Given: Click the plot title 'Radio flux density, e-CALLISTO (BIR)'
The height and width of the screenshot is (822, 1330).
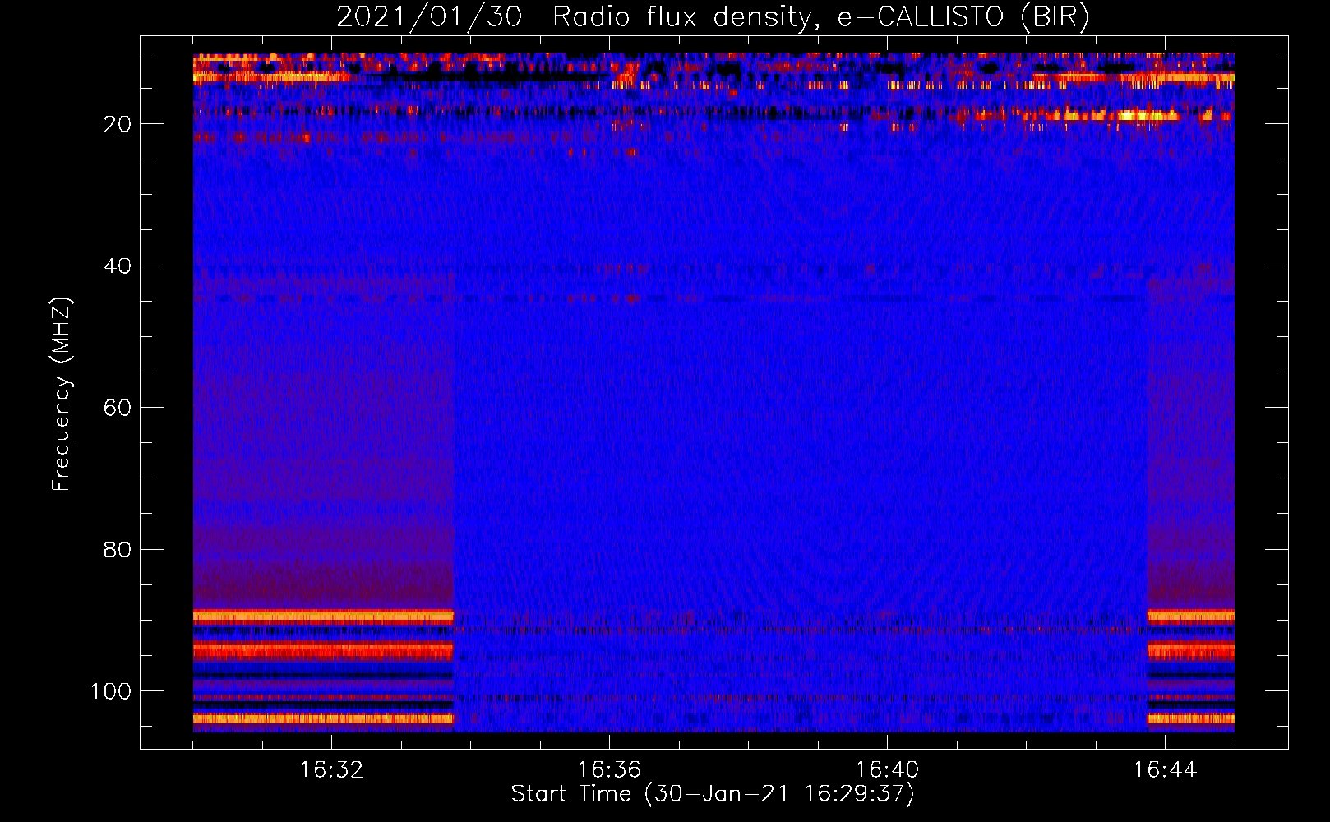Looking at the screenshot, I should point(821,17).
